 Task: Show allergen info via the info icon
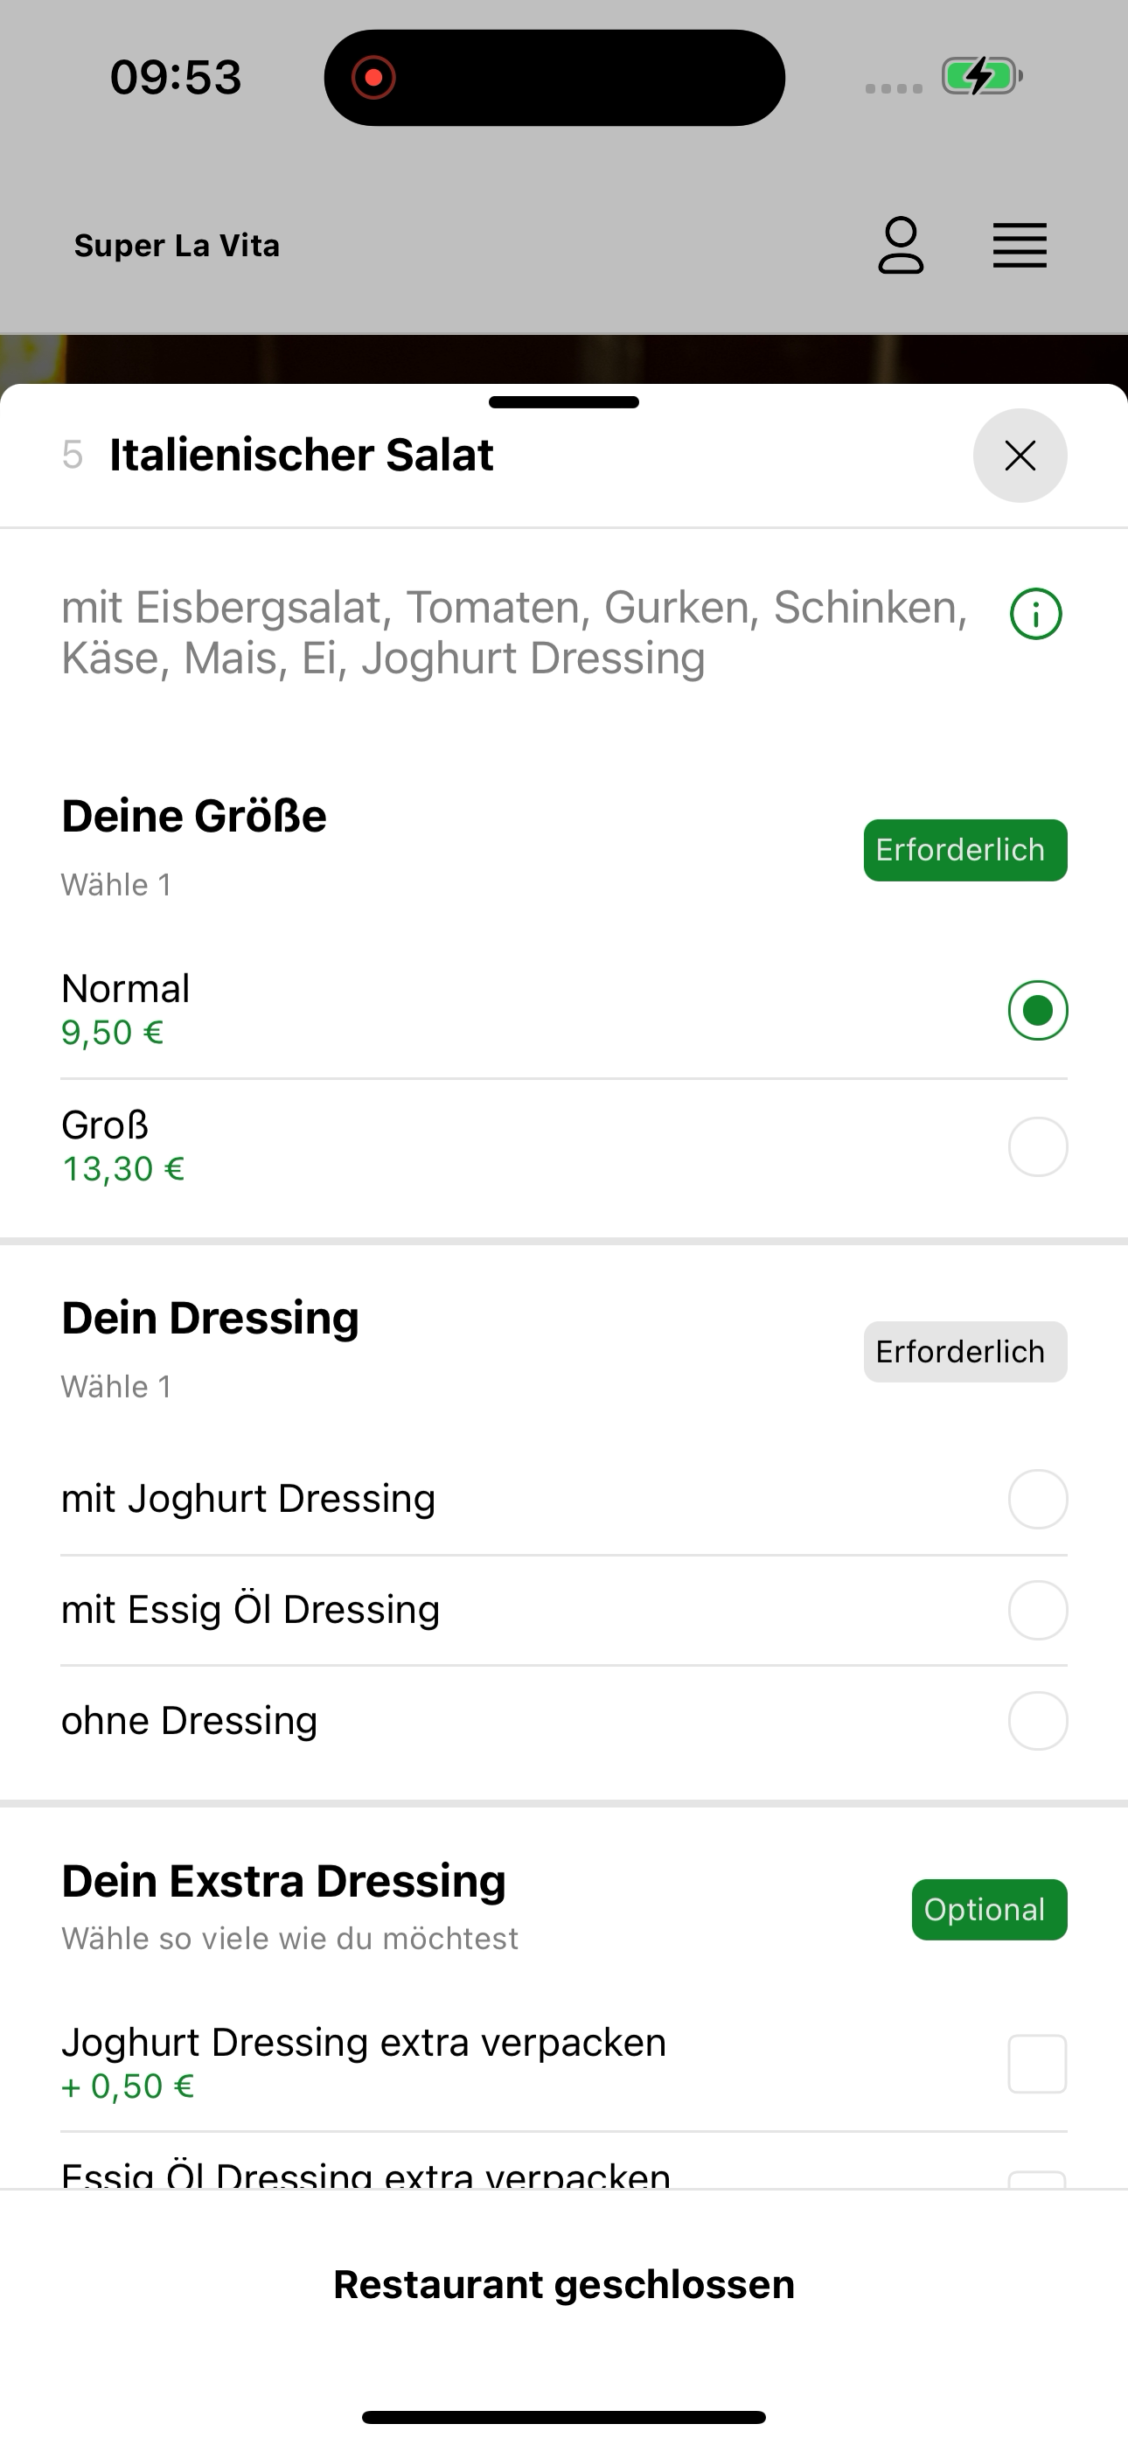point(1036,614)
